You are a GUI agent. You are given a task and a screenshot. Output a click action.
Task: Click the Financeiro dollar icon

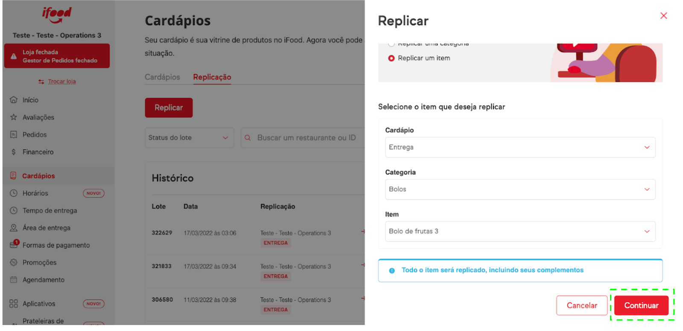(14, 152)
